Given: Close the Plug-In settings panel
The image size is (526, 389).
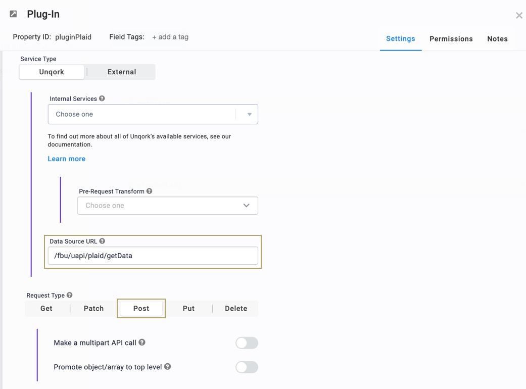Looking at the screenshot, I should [x=519, y=16].
